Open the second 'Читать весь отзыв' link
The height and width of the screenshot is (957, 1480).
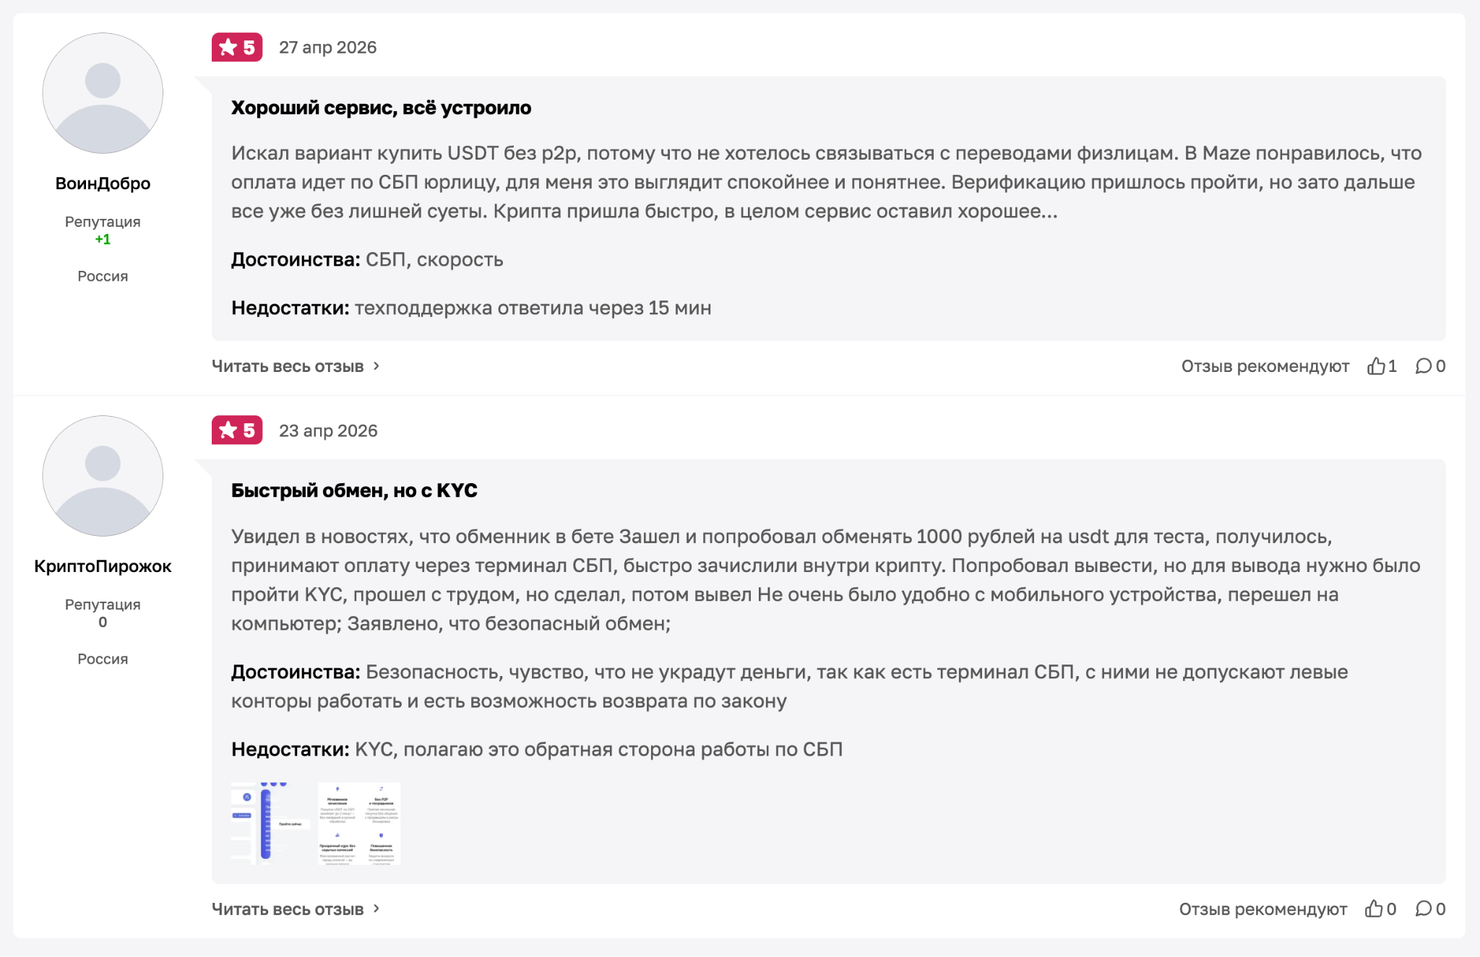pos(288,909)
